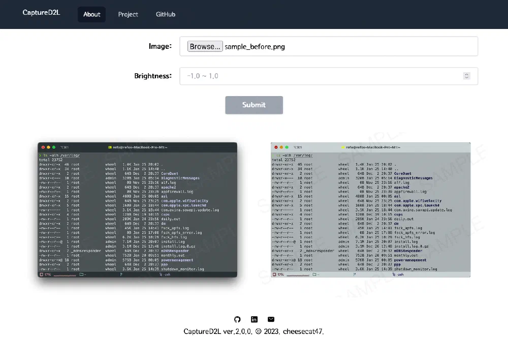
Task: Click the GitHub icon in the footer
Action: tap(237, 319)
